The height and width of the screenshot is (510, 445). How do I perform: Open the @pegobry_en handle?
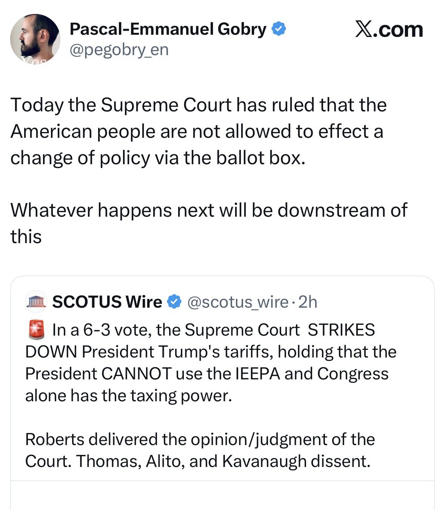[x=119, y=49]
